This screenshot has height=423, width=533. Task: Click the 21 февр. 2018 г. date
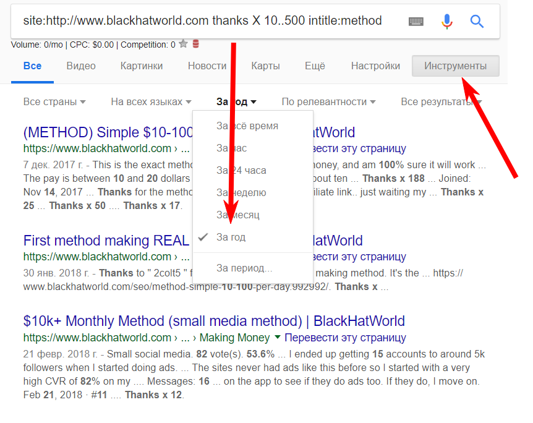pyautogui.click(x=60, y=354)
